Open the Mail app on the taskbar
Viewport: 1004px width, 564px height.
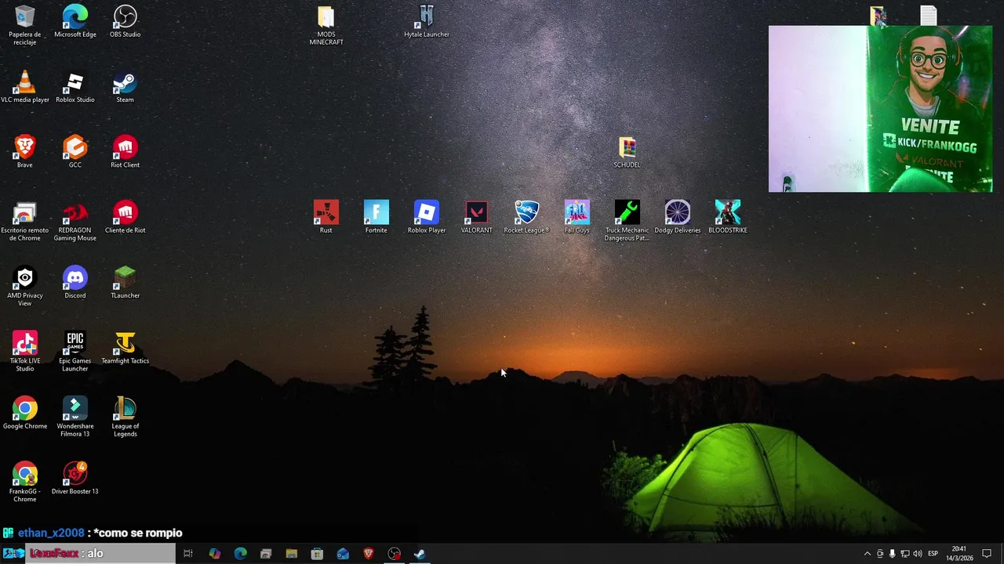[343, 554]
